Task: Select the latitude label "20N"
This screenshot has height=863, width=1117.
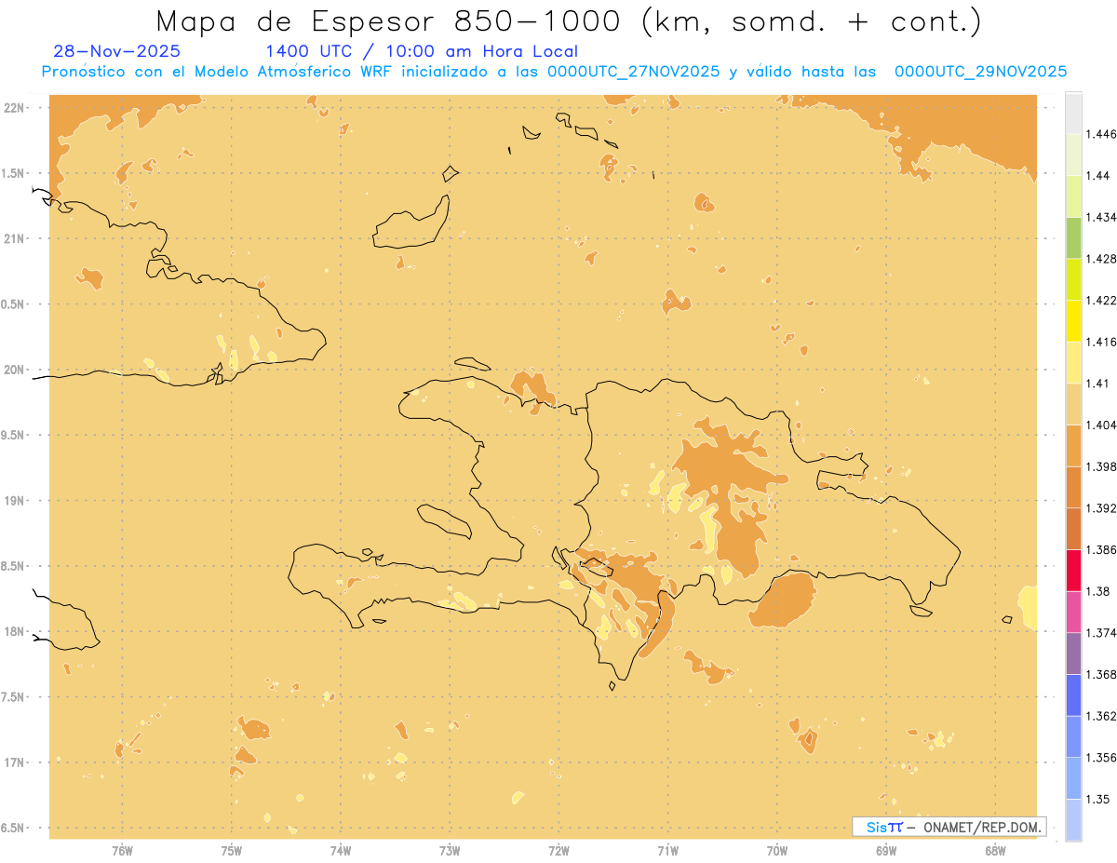Action: pyautogui.click(x=15, y=370)
